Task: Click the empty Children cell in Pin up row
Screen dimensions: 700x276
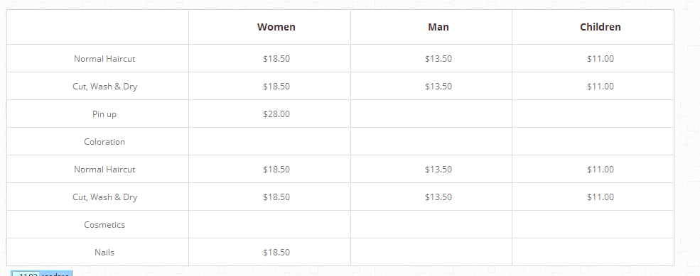Action: click(593, 114)
